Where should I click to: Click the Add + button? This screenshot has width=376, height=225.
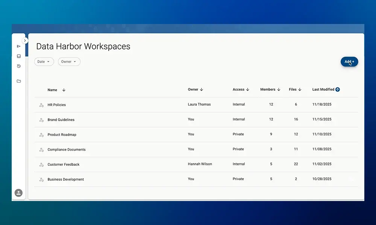tap(349, 62)
